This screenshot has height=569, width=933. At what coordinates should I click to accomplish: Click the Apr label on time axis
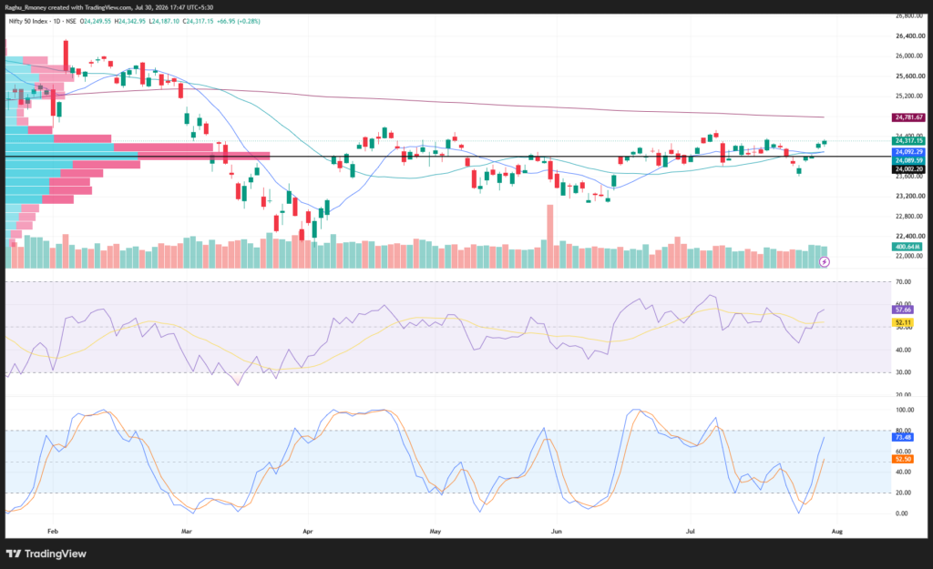click(308, 532)
